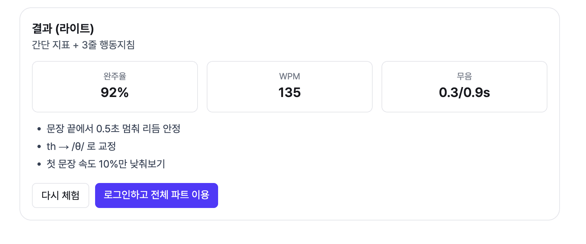586x244 pixels.
Task: Click the WPM label
Action: point(290,76)
